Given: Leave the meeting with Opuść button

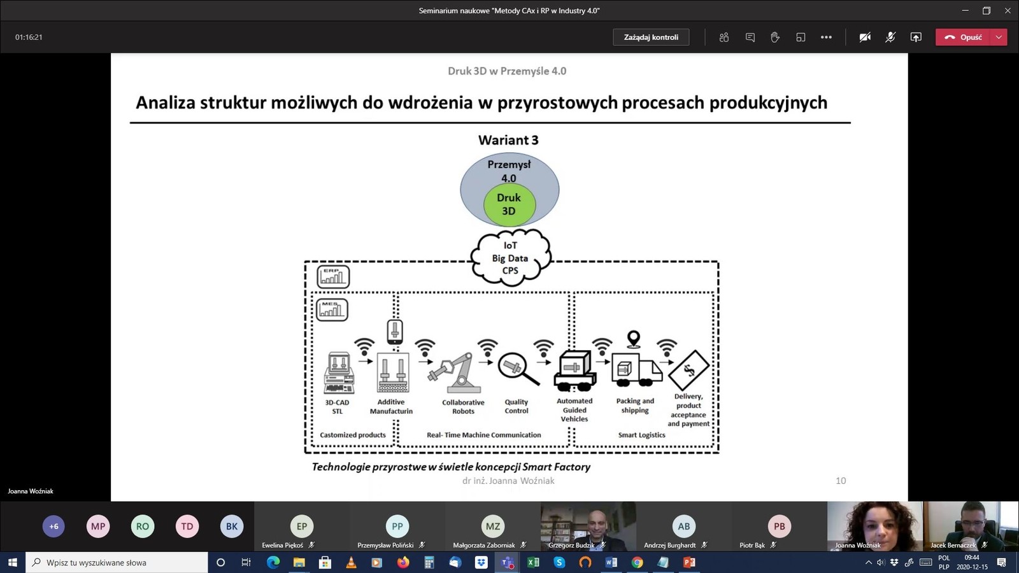Looking at the screenshot, I should [963, 38].
